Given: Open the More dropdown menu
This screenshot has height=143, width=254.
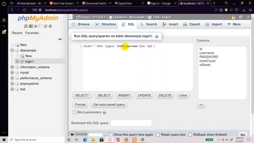Looking at the screenshot, I should pos(234,24).
